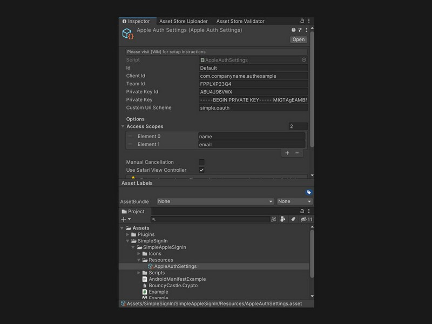Open the AssetBundle name dropdown

[215, 201]
